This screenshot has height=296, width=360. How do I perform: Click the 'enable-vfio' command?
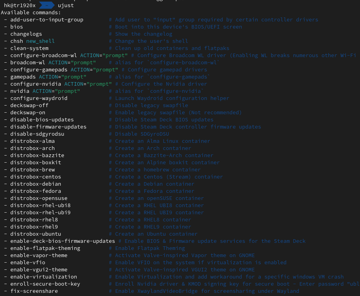coord(28,262)
